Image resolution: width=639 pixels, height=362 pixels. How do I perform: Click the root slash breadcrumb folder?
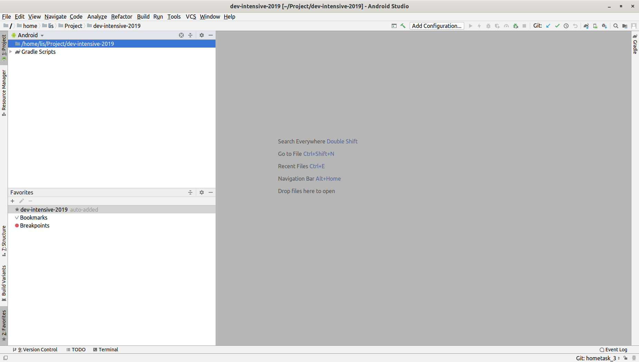[8, 26]
